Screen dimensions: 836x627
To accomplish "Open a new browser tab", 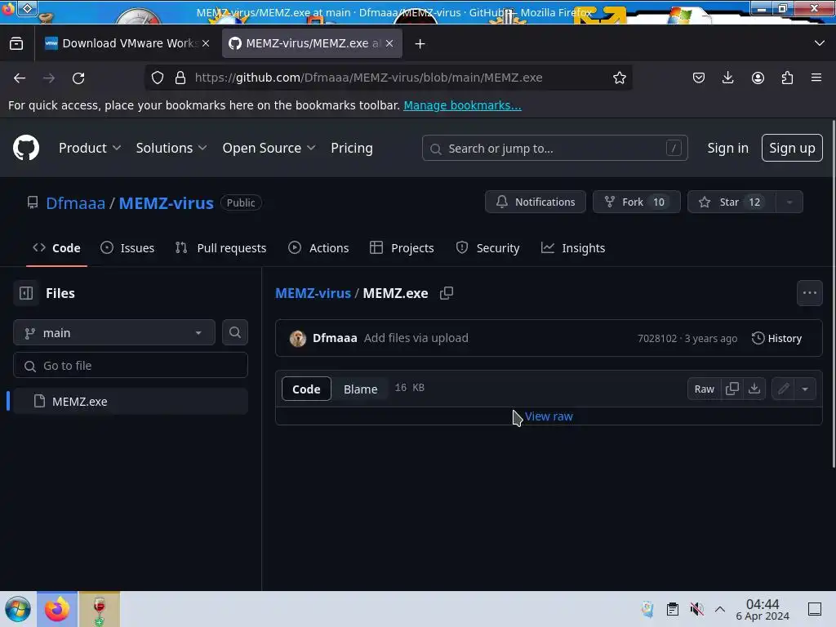I will (x=420, y=44).
